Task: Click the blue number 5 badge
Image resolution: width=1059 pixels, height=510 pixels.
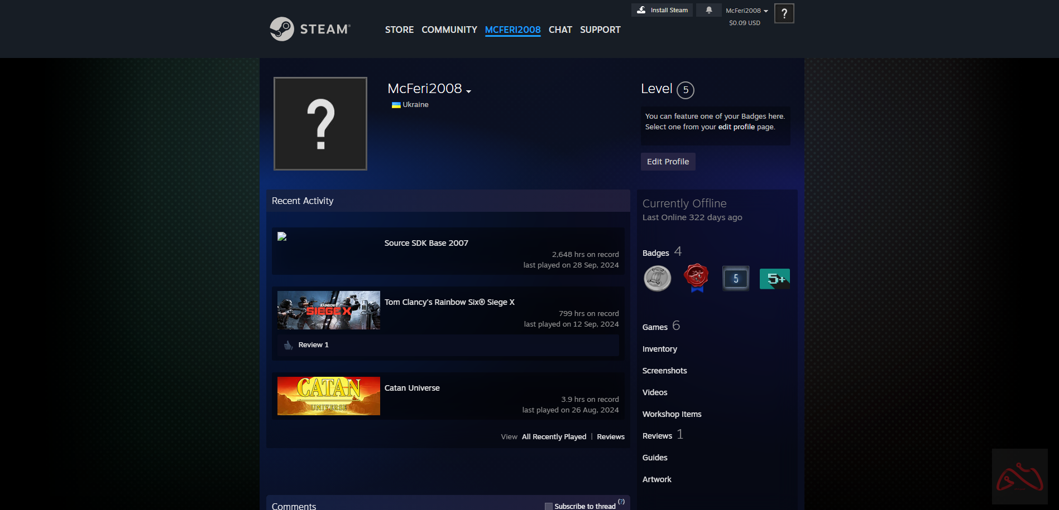Action: [x=736, y=279]
